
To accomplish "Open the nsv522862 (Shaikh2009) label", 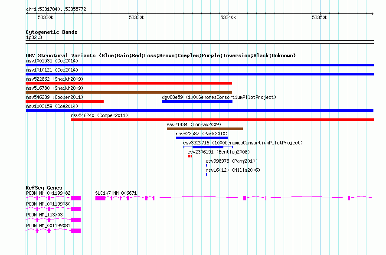I will click(x=55, y=79).
